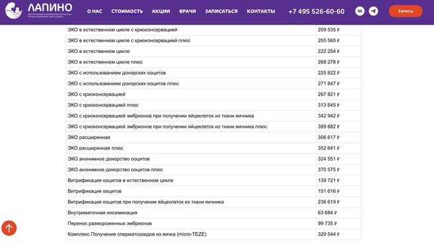Open the КОНТАКТЫ menu item

261,11
